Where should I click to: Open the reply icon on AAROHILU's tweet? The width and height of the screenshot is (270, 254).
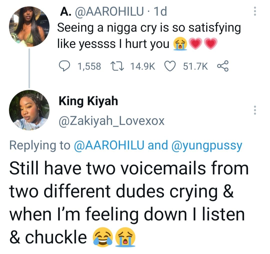[65, 66]
